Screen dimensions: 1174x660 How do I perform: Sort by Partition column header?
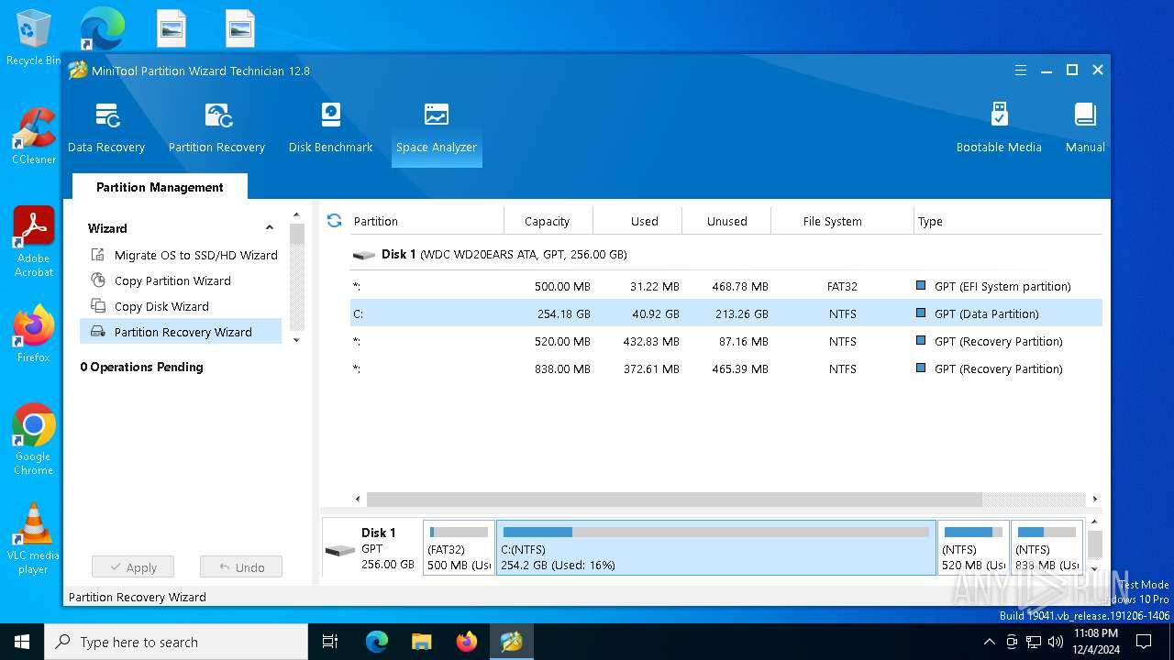click(426, 221)
